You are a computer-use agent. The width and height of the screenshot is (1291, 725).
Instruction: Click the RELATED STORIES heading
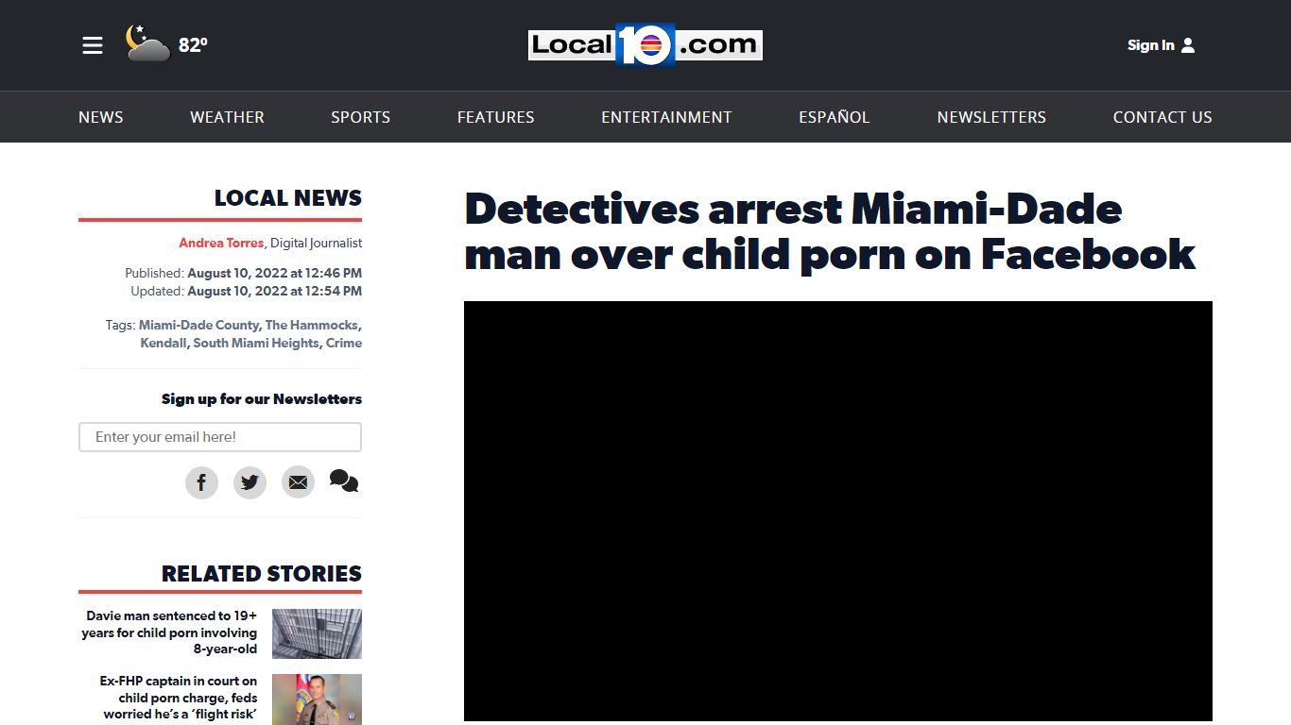coord(262,574)
